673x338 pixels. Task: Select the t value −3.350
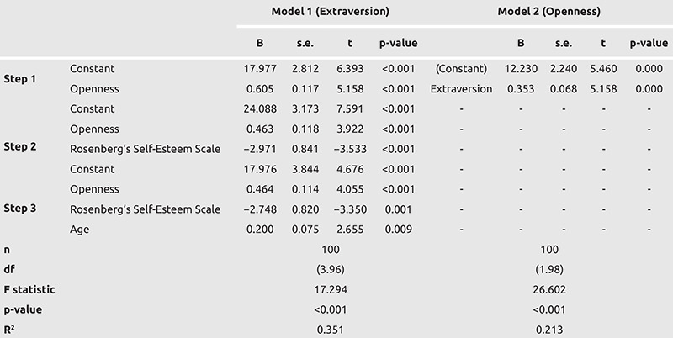pos(350,209)
